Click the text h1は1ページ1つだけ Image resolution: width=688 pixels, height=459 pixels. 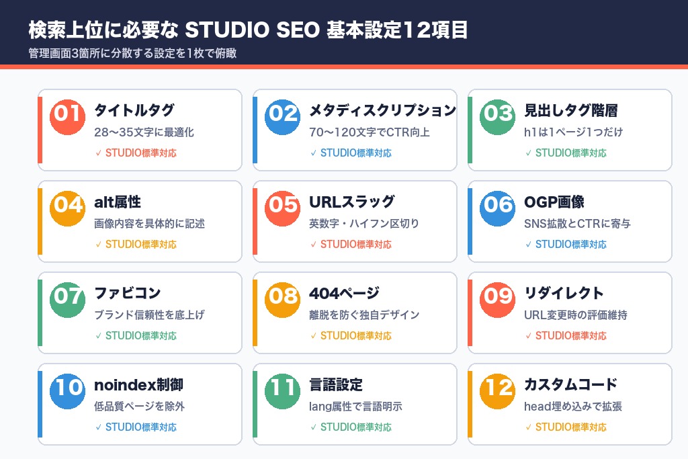[574, 132]
